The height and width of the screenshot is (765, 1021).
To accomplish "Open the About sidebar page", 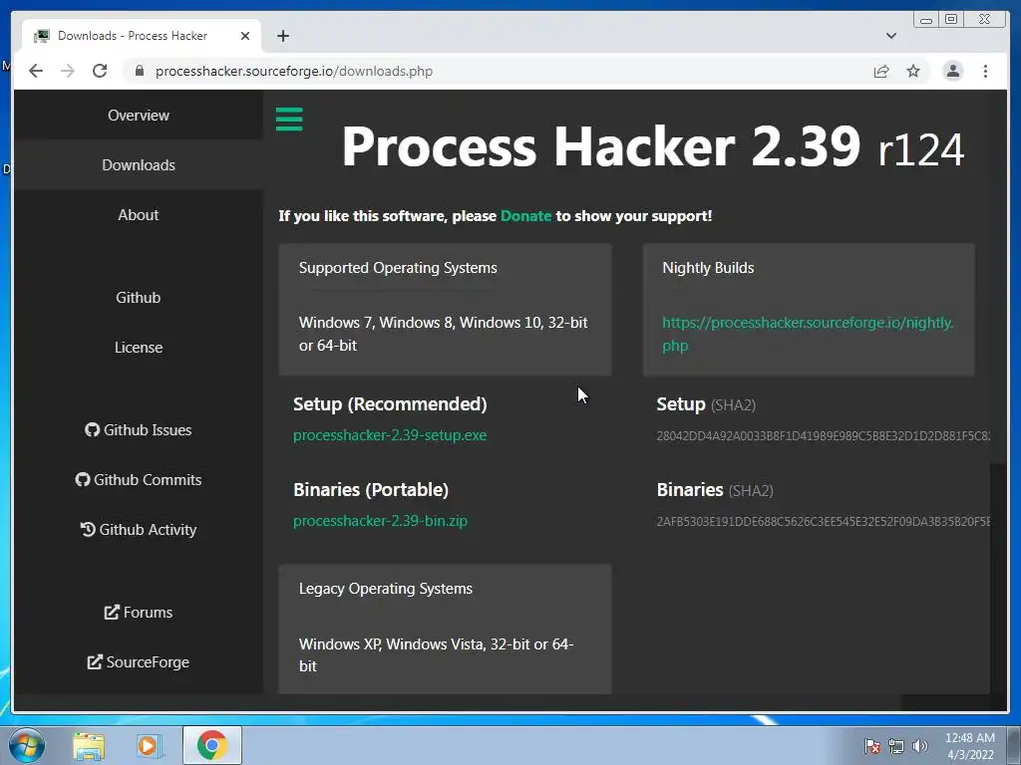I will click(x=138, y=215).
